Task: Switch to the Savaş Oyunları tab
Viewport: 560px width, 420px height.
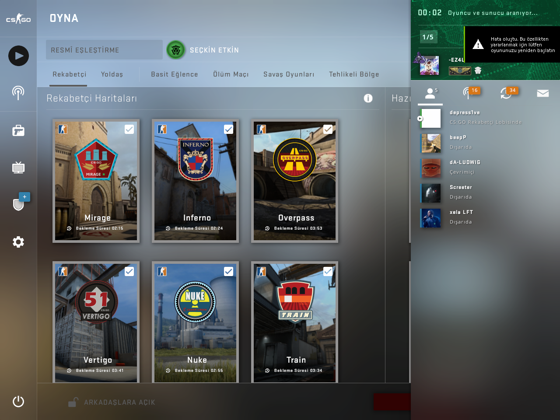Action: [289, 74]
